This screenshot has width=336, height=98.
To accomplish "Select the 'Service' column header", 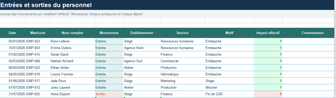I will pos(182,33).
